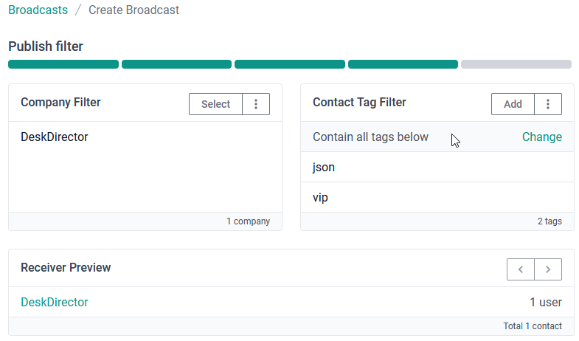Click the Contain all tags below row
Viewport: 579px width, 341px height.
point(437,137)
